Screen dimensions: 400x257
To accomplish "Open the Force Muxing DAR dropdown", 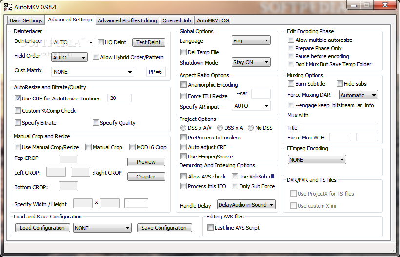I will point(359,95).
